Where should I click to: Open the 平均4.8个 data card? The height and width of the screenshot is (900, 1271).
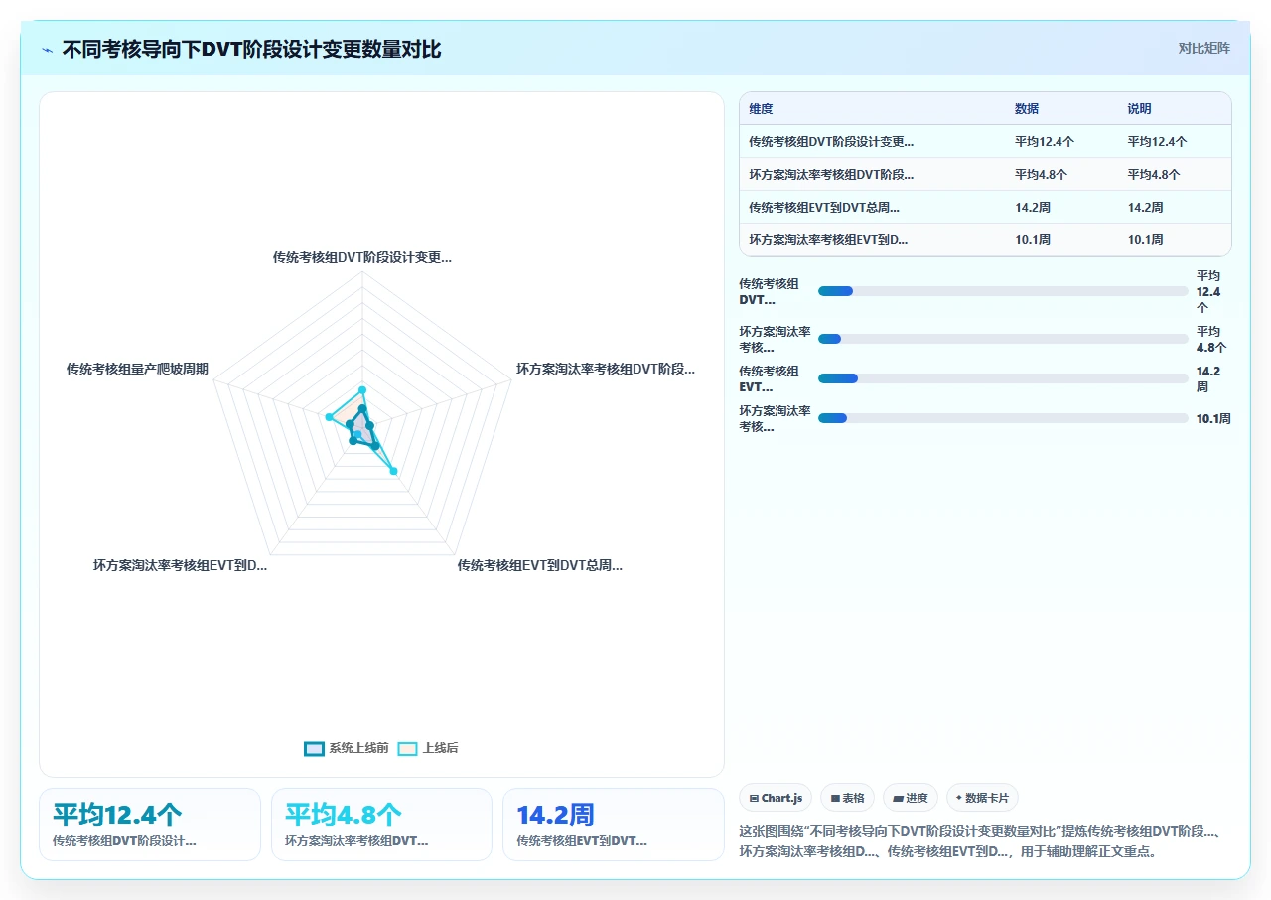(x=381, y=825)
